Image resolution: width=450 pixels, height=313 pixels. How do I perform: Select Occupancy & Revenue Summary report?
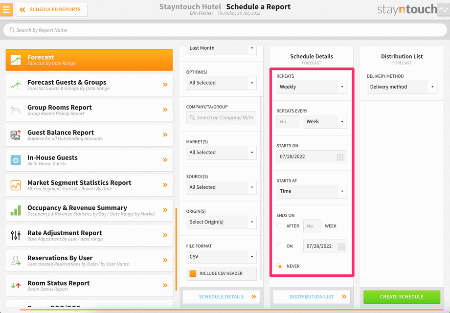pyautogui.click(x=89, y=210)
